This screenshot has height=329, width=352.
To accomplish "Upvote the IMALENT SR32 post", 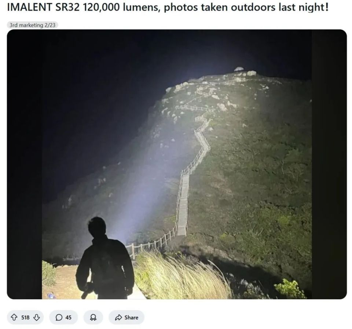I will point(14,317).
